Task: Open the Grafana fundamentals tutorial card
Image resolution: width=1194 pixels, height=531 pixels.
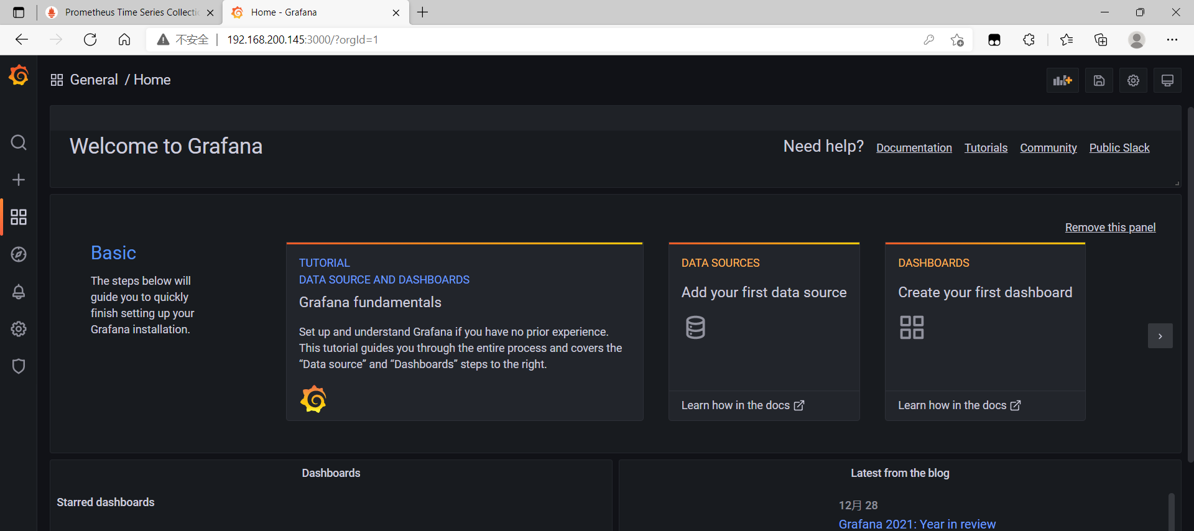Action: click(465, 332)
